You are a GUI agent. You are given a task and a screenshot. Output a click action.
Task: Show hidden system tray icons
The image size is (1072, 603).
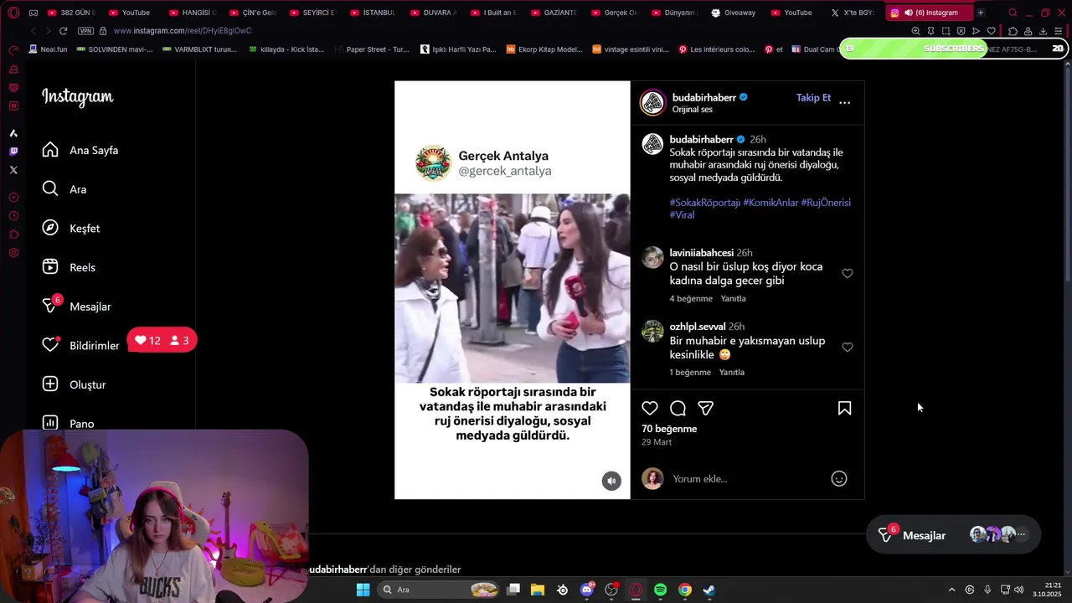[951, 590]
